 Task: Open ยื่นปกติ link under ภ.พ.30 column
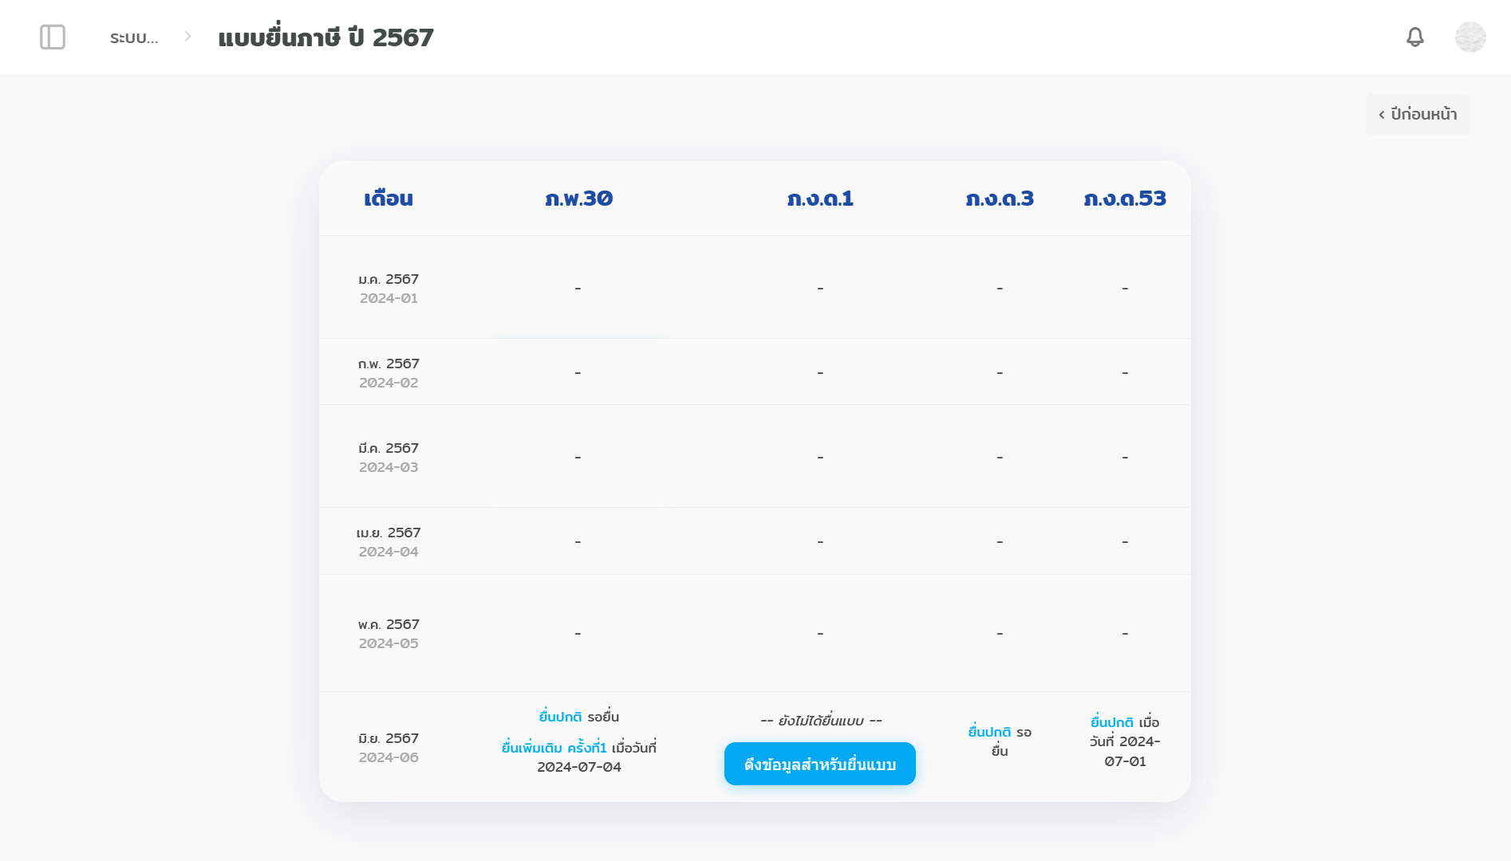click(560, 717)
